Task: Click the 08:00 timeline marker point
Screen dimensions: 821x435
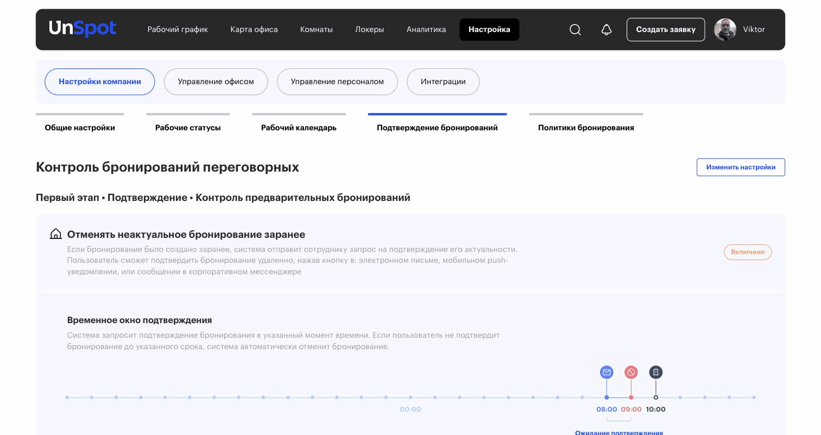Action: [607, 398]
